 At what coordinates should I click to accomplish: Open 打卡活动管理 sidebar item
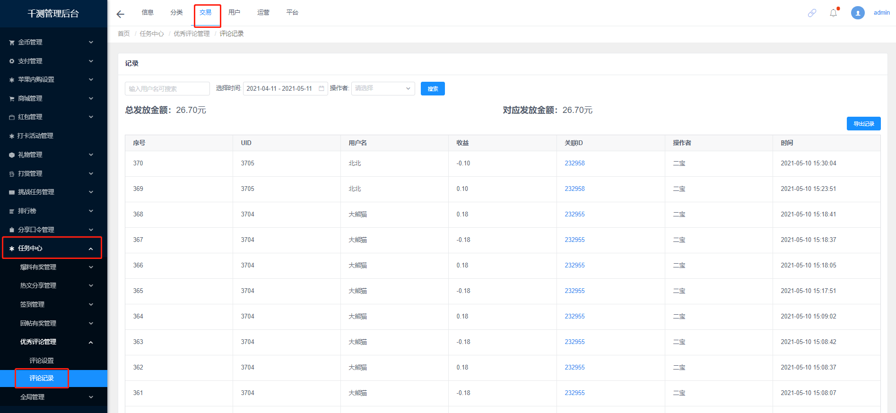coord(35,136)
